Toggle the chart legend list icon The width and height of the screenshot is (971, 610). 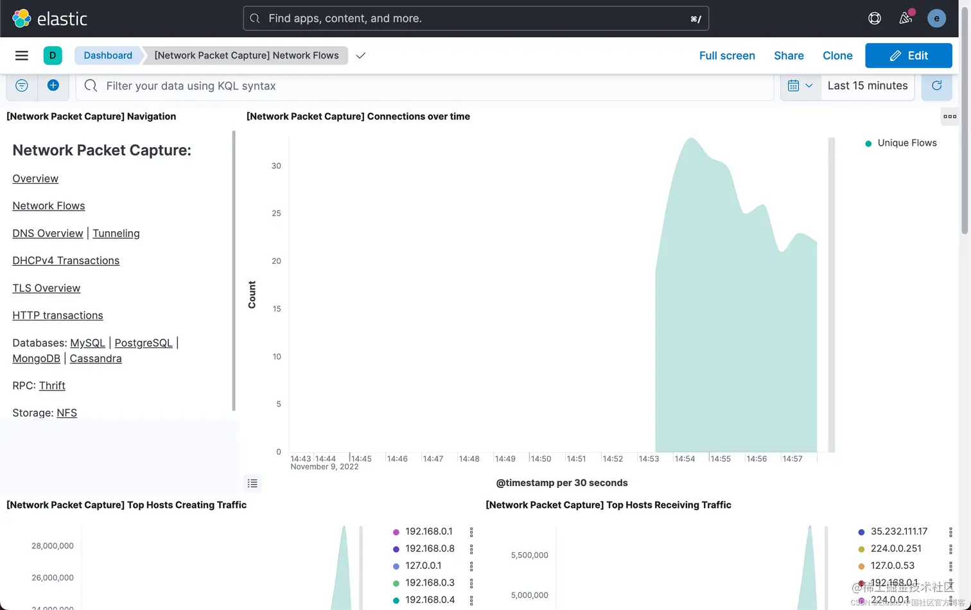coord(252,483)
